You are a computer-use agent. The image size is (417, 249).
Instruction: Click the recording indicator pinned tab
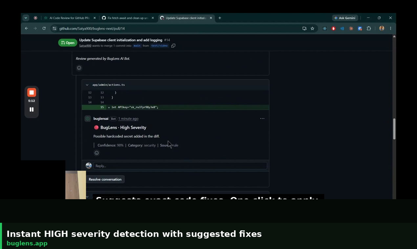coord(35,18)
